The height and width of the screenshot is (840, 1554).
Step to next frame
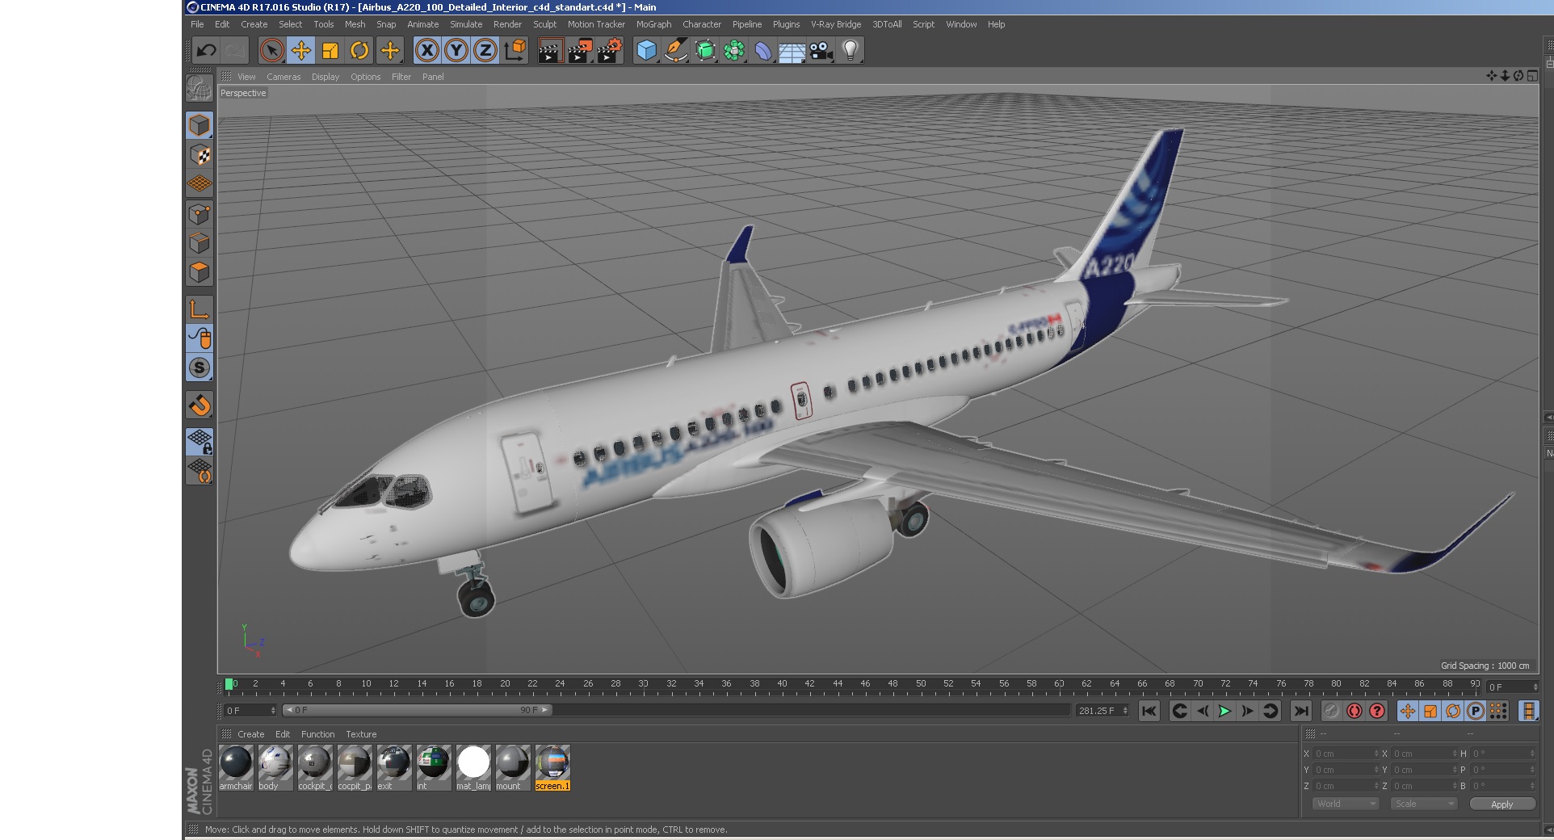[1247, 711]
